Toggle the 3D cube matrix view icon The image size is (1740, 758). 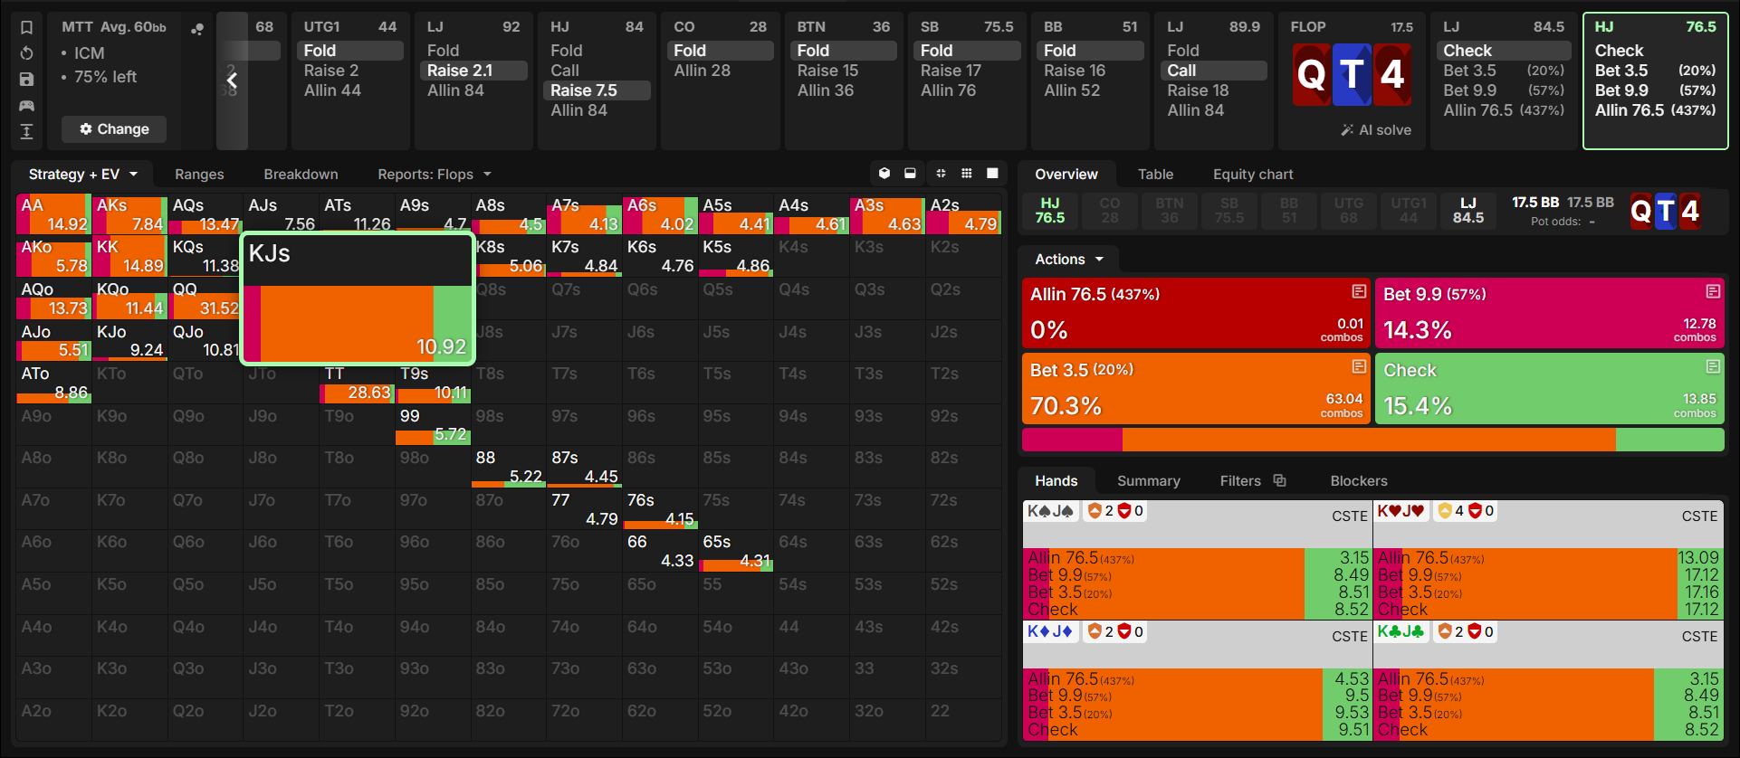884,174
